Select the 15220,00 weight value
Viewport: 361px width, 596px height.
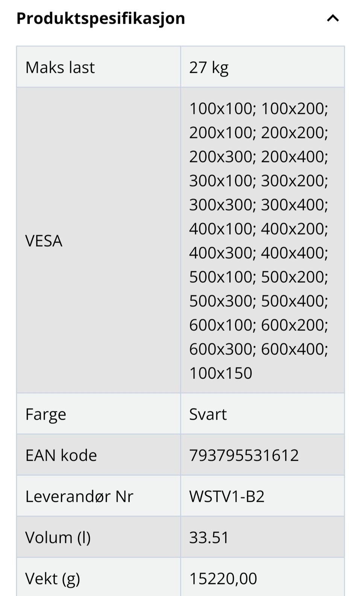[x=223, y=578]
